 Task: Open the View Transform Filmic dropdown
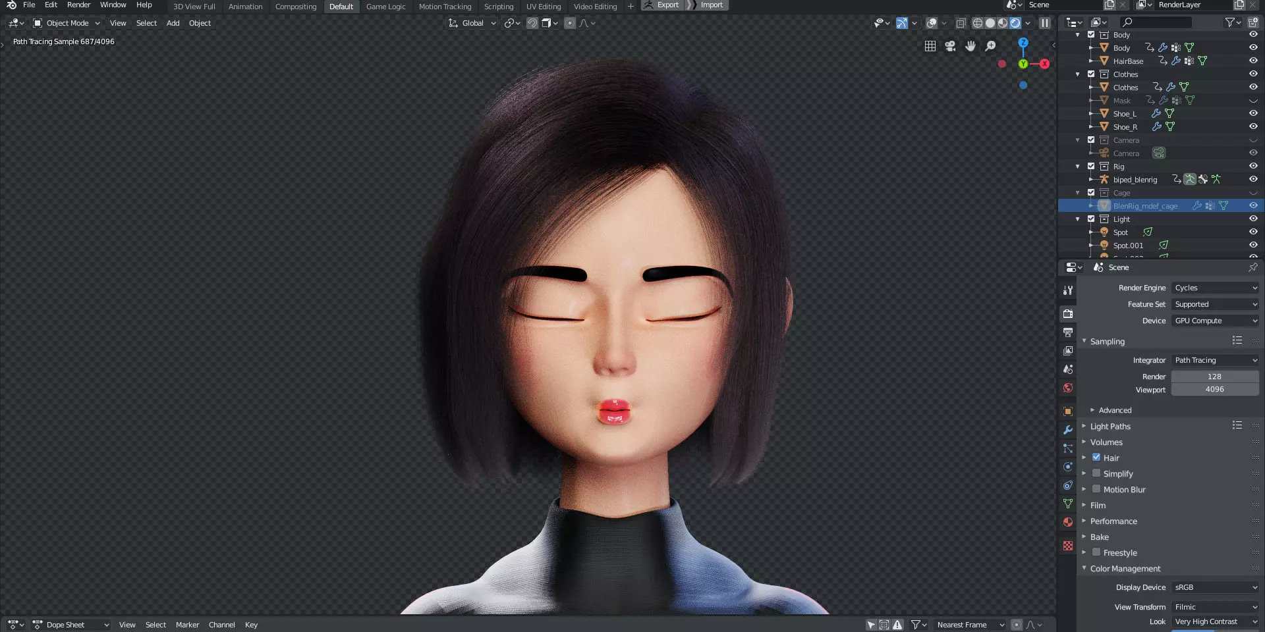1215,607
